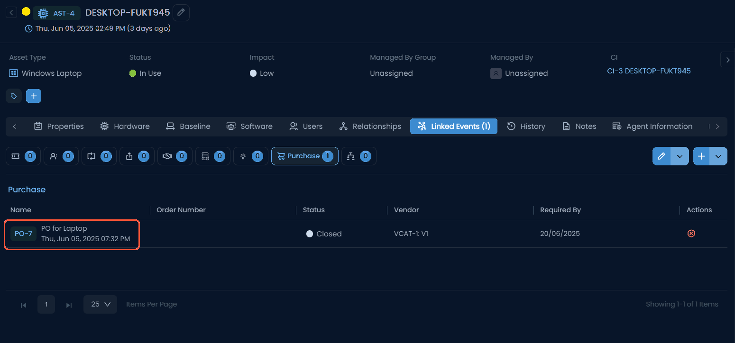735x343 pixels.
Task: Open the add button dropdown arrow
Action: point(718,156)
